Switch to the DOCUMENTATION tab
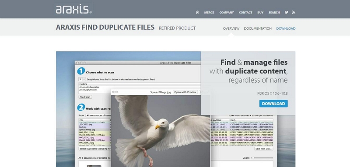The width and height of the screenshot is (350, 167). point(258,28)
